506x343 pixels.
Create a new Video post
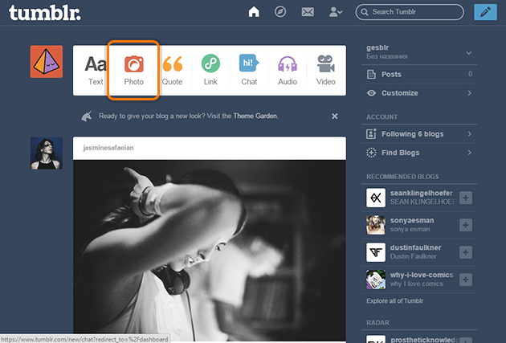point(325,70)
